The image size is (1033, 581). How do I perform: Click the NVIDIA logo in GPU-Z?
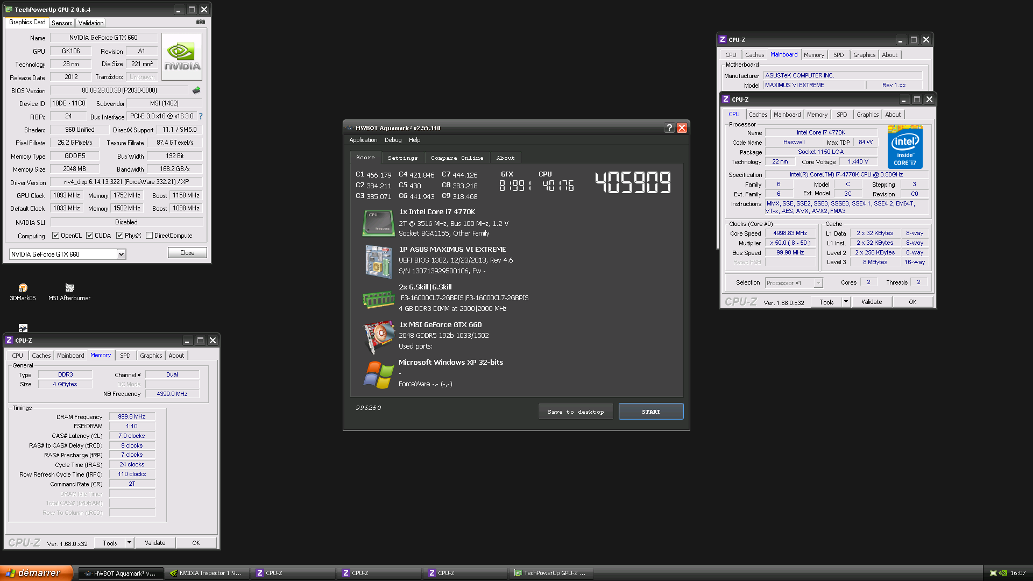point(182,57)
